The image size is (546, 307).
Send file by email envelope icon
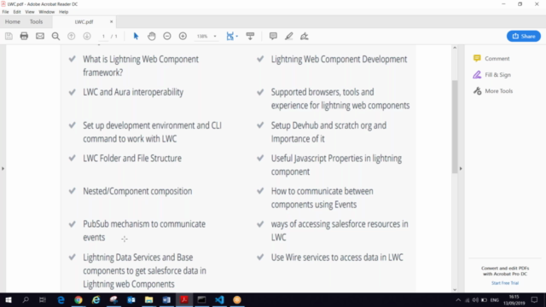pyautogui.click(x=40, y=36)
